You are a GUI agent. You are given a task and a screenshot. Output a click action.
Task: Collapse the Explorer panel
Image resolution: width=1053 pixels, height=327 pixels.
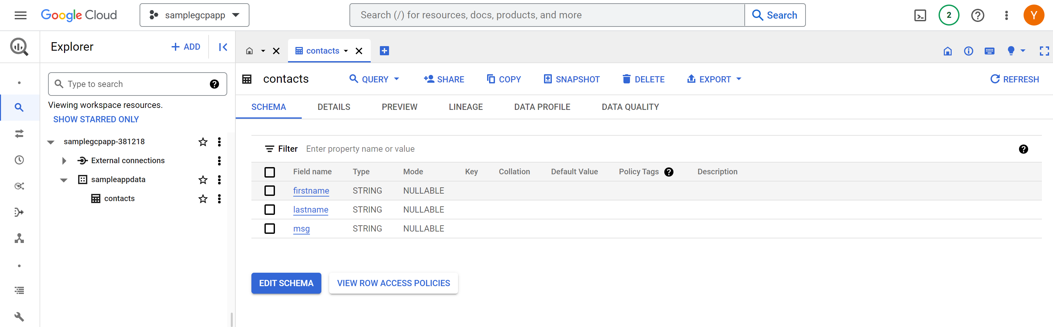tap(223, 47)
